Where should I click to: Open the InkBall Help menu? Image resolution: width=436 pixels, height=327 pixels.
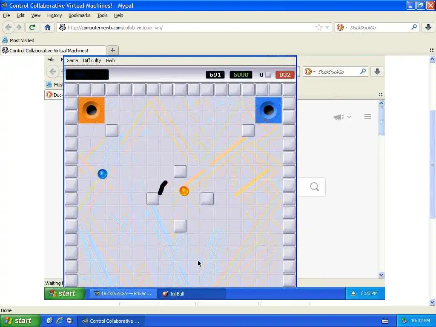click(x=110, y=60)
